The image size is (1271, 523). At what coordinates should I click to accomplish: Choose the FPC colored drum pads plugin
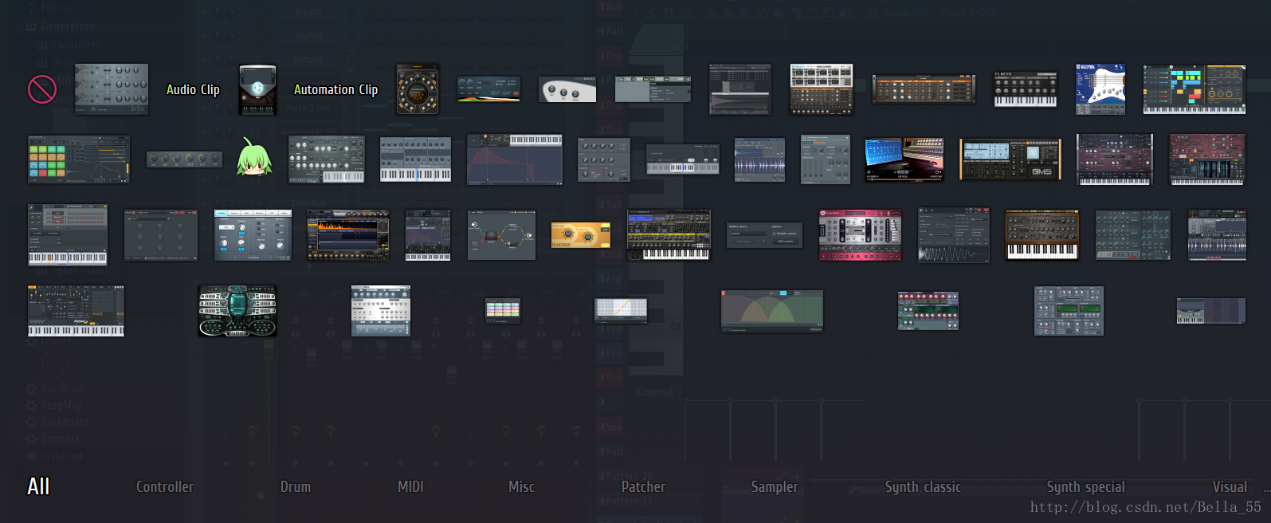point(78,159)
